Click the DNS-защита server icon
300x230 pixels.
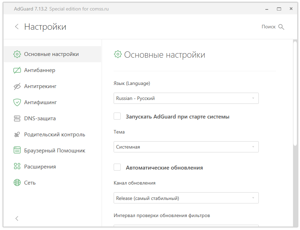[x=17, y=118]
